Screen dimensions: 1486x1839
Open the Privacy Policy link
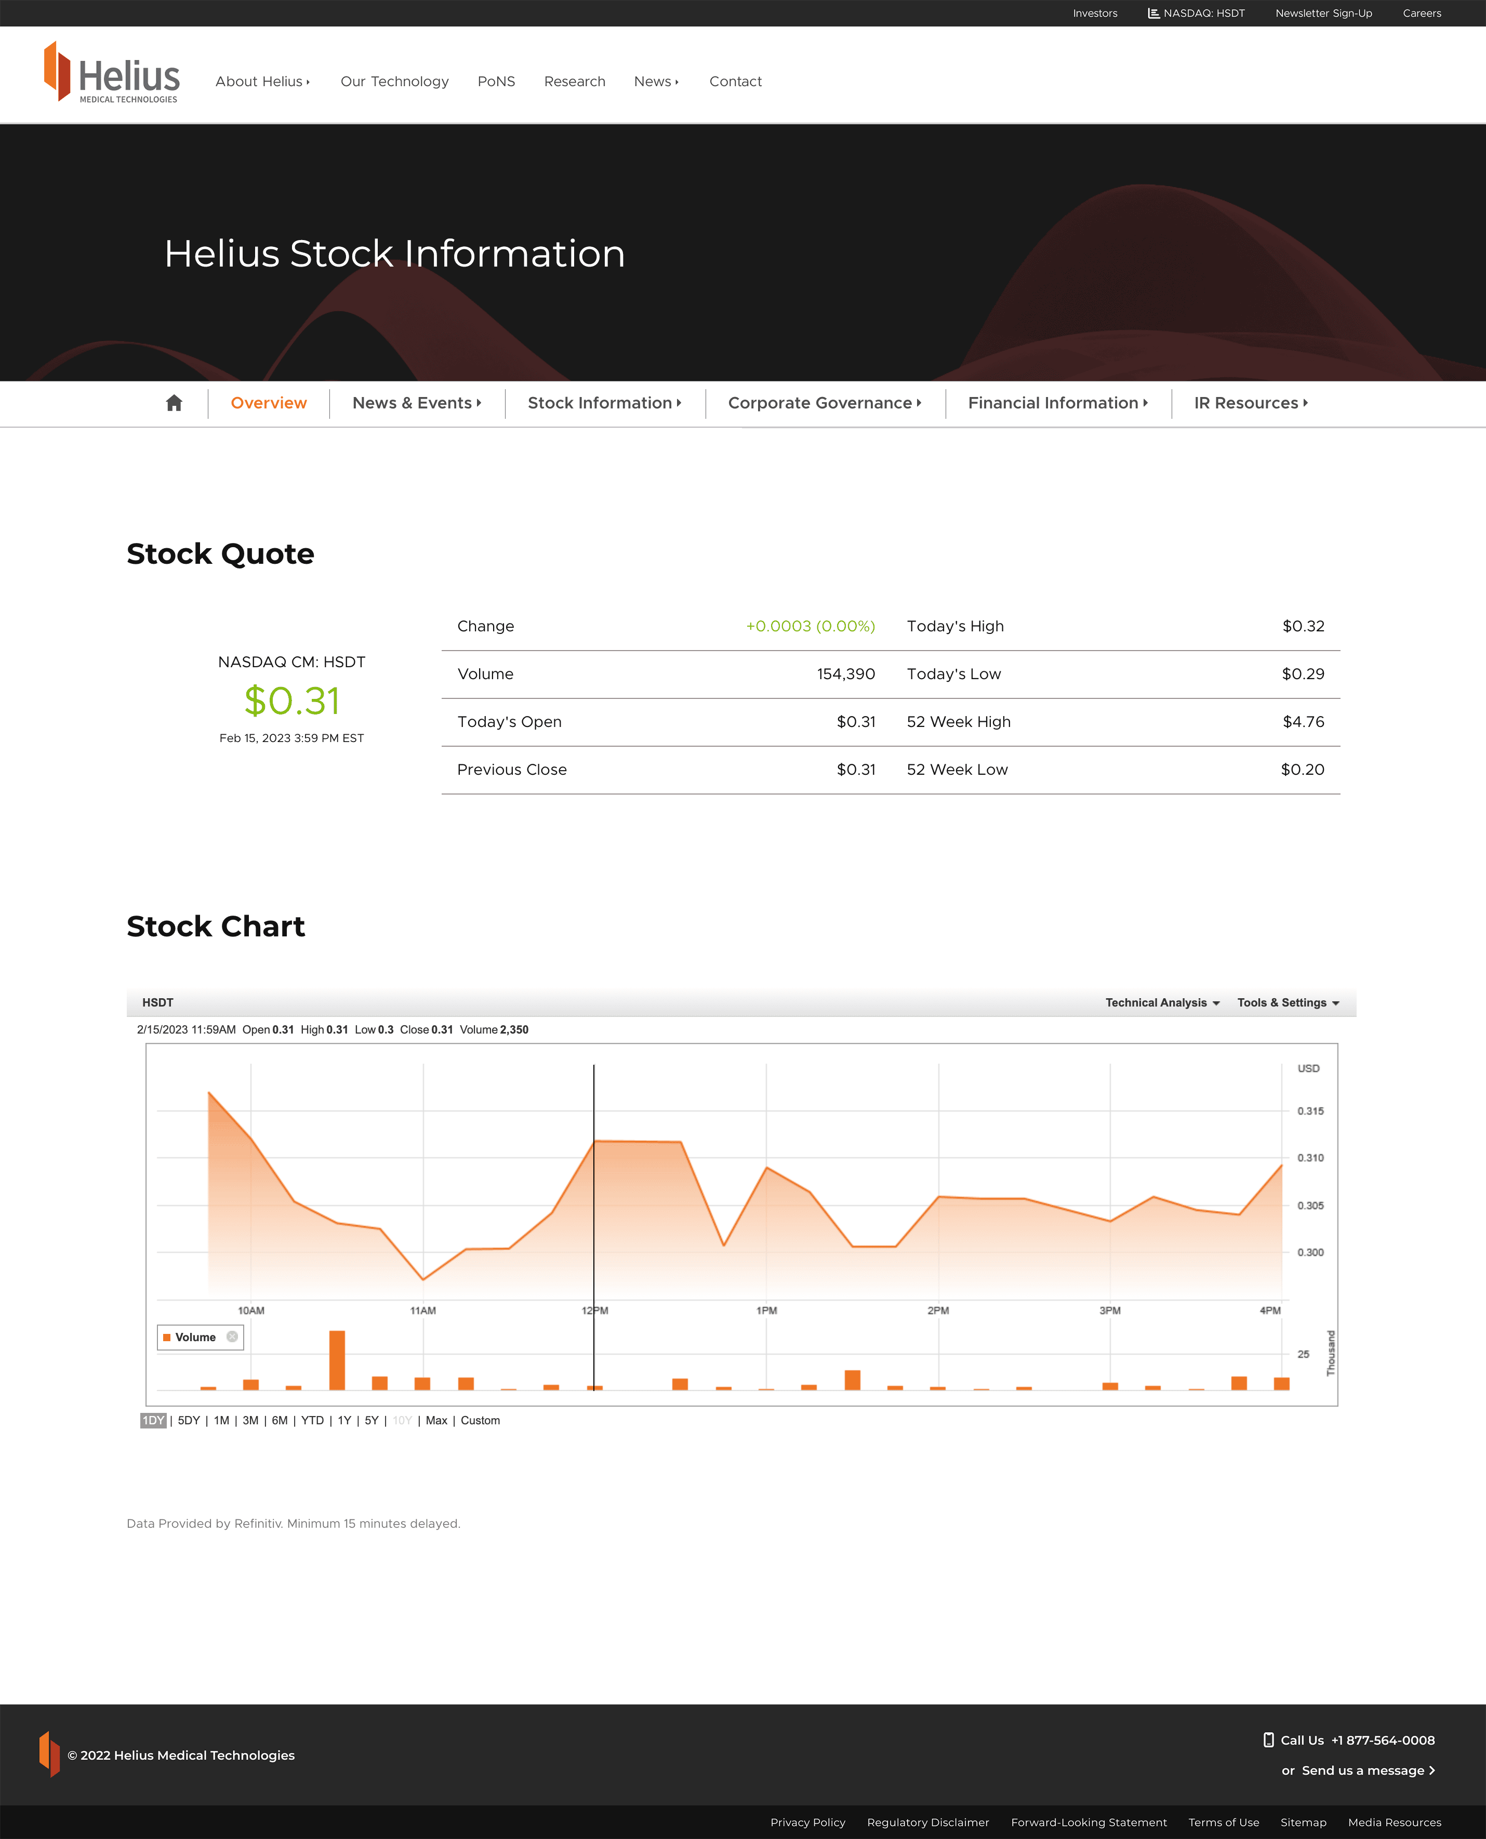(x=807, y=1822)
